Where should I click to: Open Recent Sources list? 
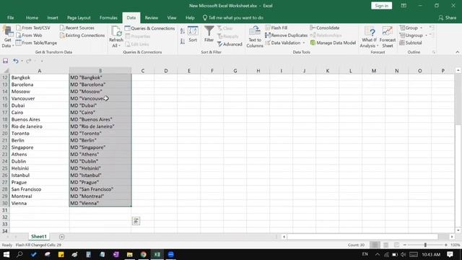[x=77, y=27]
